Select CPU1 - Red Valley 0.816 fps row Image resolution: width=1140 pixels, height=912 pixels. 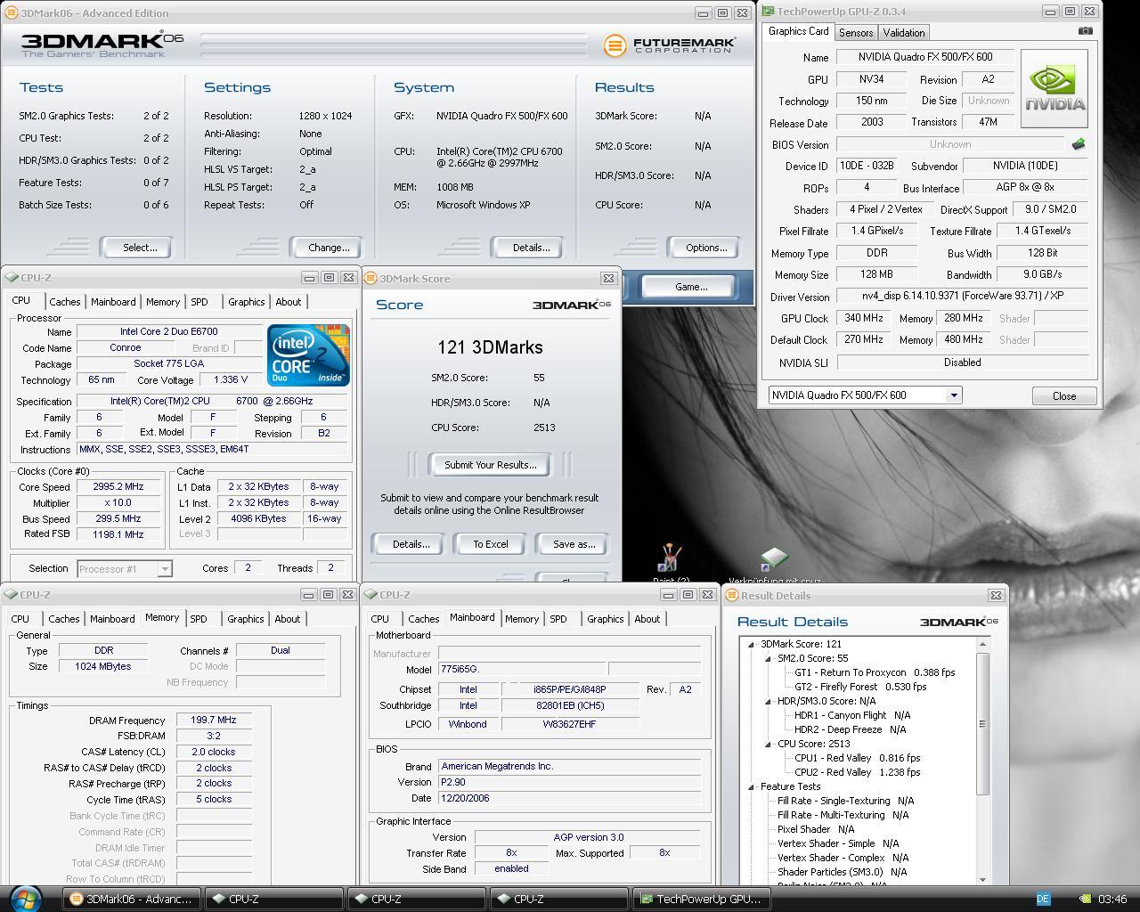coord(857,758)
